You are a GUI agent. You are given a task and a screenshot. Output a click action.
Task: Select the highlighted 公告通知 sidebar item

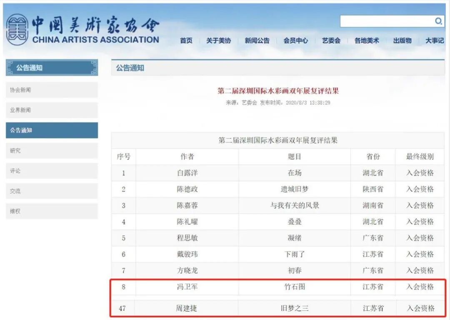[52, 130]
